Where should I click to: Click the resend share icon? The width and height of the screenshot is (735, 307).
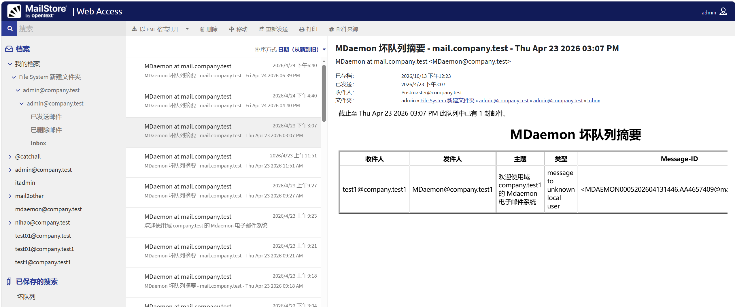(261, 29)
